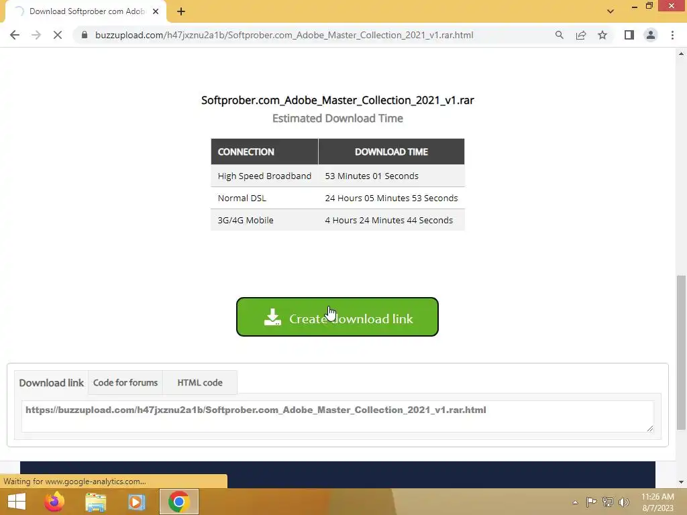Open the Action Center flag icon
The width and height of the screenshot is (687, 515).
tap(591, 502)
